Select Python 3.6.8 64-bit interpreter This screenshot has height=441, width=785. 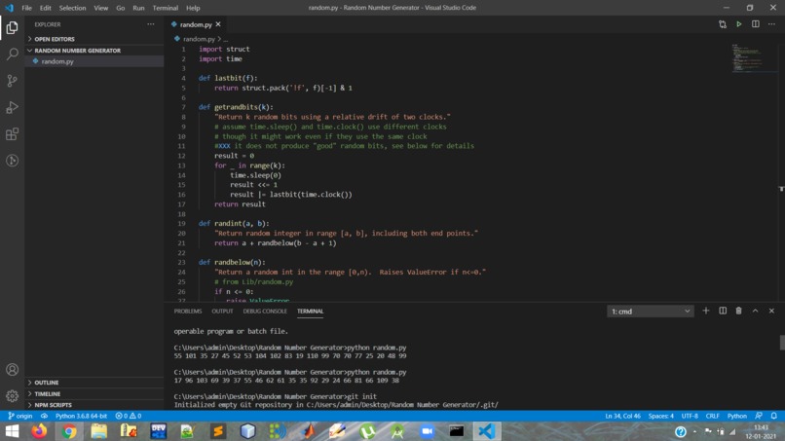click(x=81, y=416)
